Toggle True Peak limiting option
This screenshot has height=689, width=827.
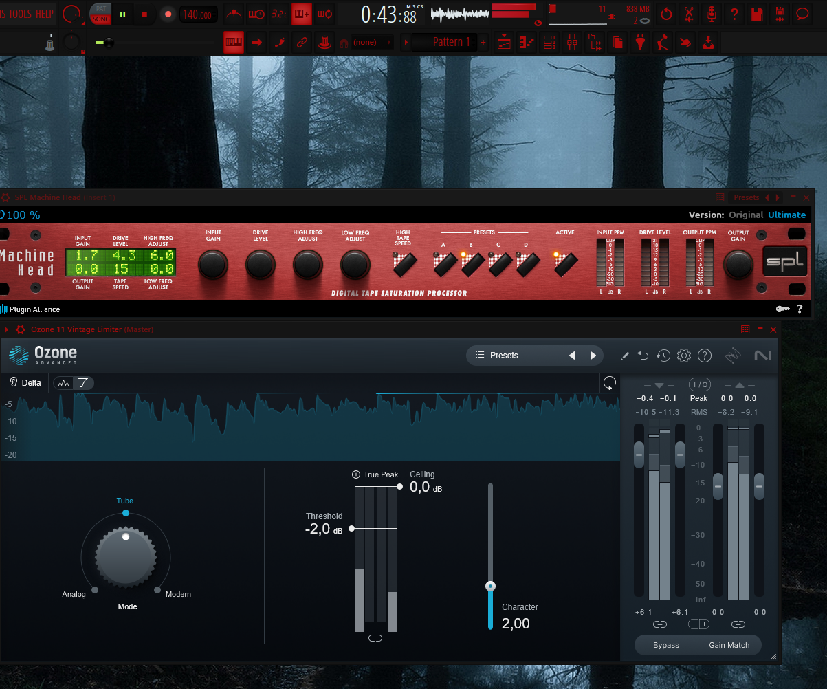click(x=375, y=474)
